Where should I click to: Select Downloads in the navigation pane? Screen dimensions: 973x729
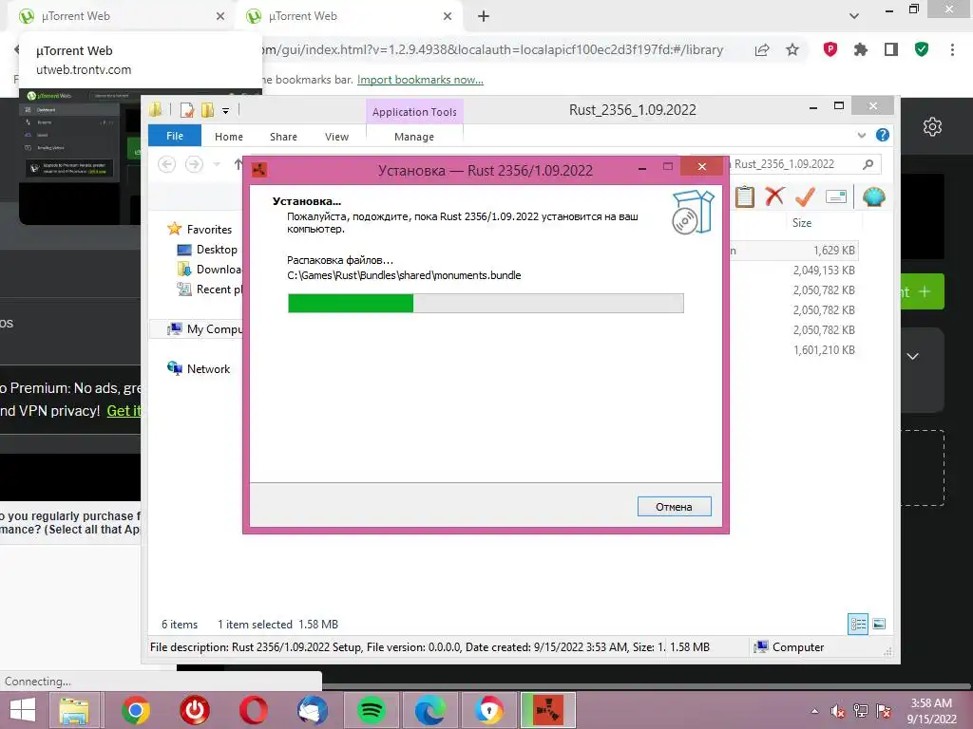(210, 269)
